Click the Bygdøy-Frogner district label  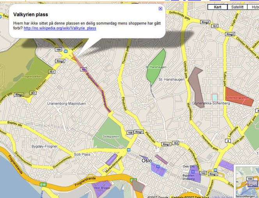click(44, 146)
